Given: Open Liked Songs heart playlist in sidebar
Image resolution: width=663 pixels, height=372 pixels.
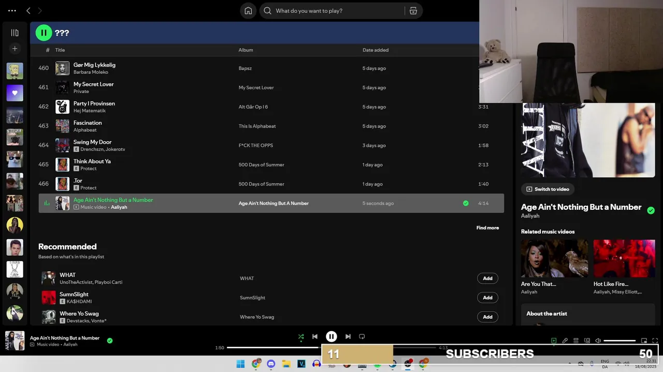Looking at the screenshot, I should point(15,93).
